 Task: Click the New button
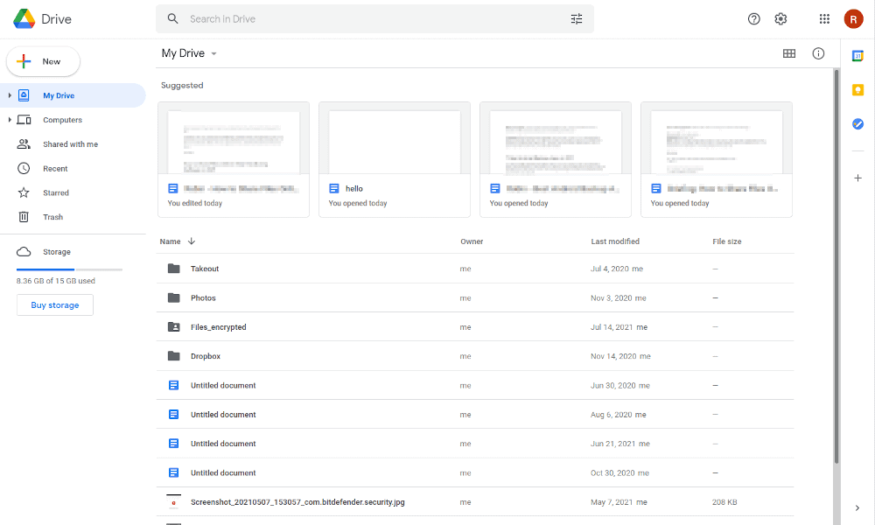pos(43,61)
